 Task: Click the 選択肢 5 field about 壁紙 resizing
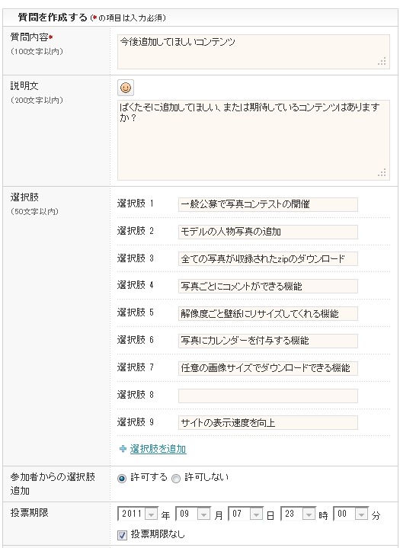click(268, 313)
